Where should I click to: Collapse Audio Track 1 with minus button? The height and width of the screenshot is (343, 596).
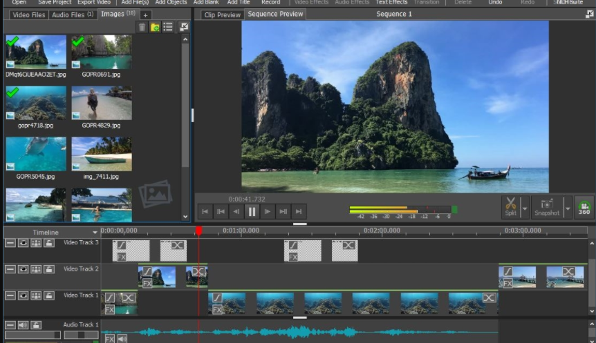point(10,325)
